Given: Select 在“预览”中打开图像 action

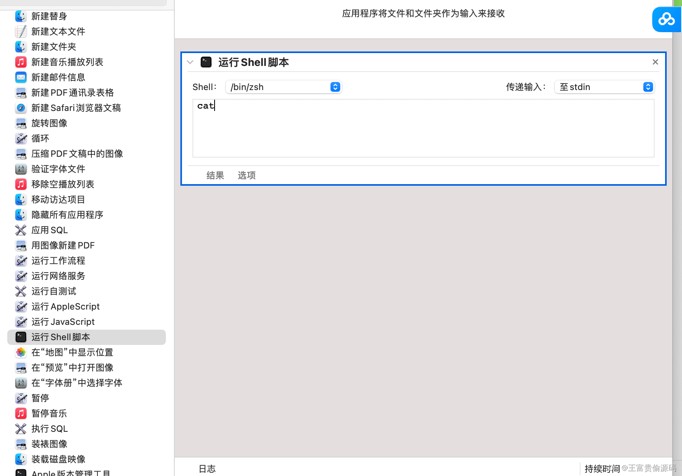Looking at the screenshot, I should click(x=87, y=367).
